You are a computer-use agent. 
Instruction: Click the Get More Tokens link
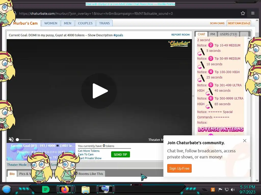(x=89, y=151)
